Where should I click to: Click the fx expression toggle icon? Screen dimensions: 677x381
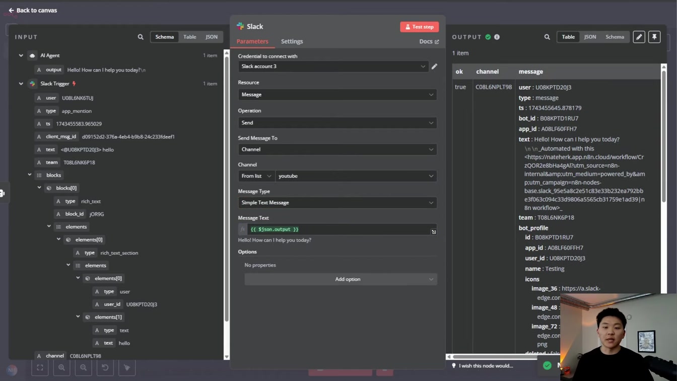point(242,229)
